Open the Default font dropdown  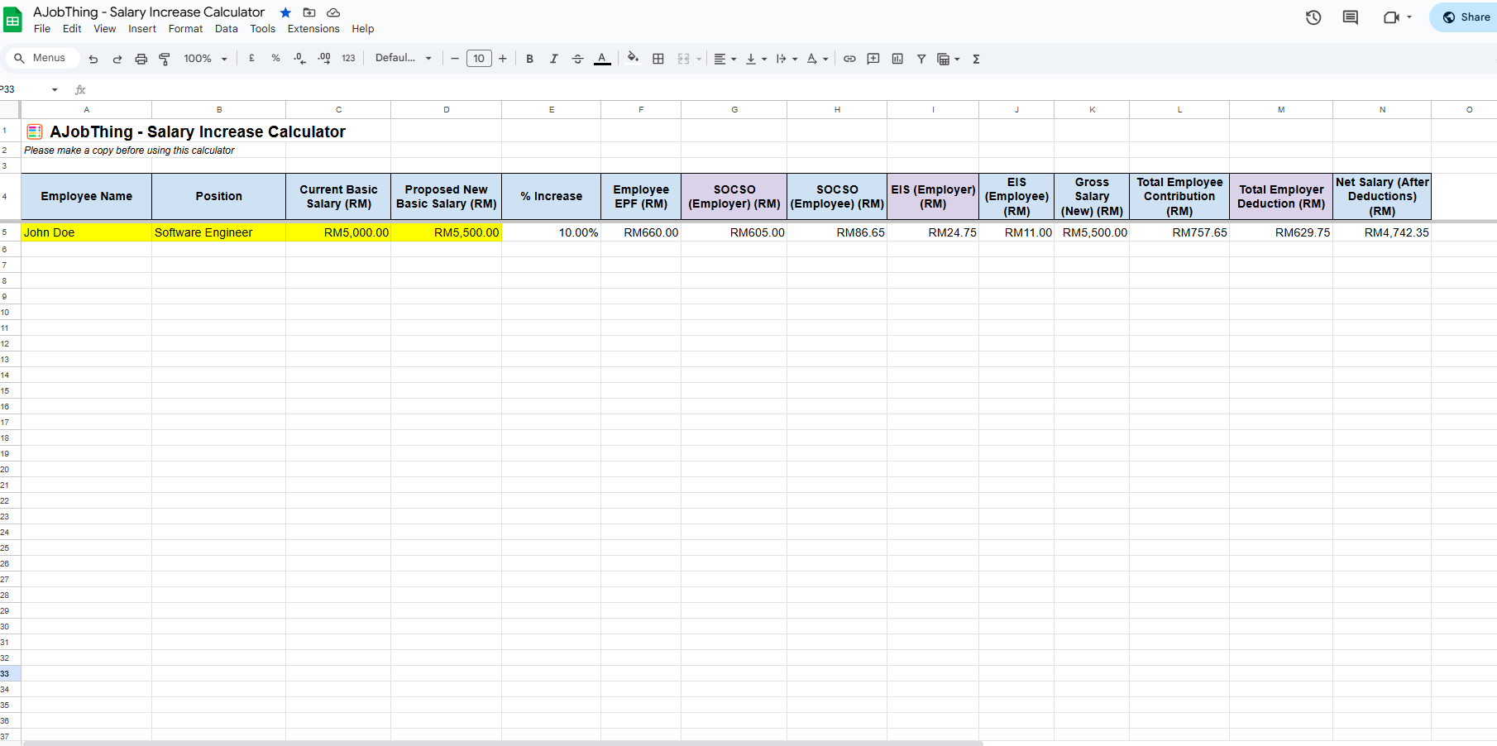click(x=404, y=59)
